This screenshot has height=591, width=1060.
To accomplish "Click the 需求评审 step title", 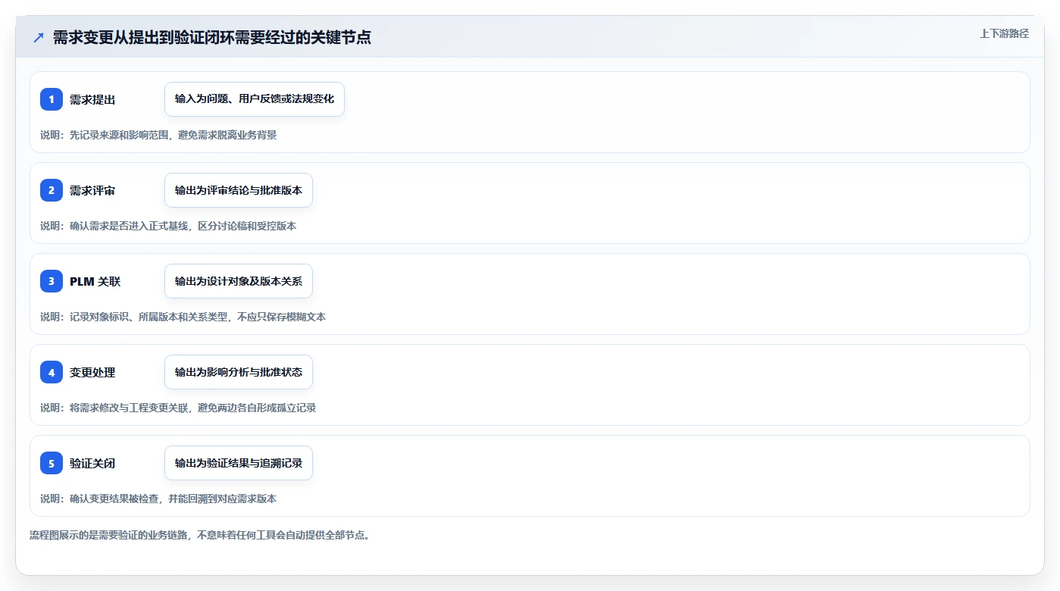I will click(92, 190).
